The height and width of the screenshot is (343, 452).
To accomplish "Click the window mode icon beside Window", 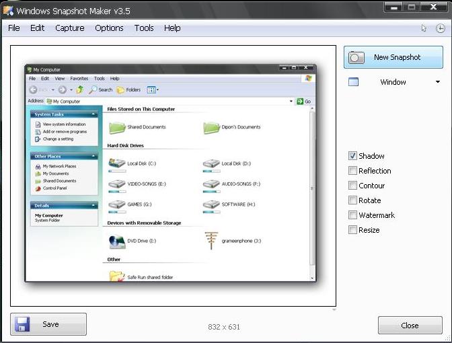I will click(353, 82).
